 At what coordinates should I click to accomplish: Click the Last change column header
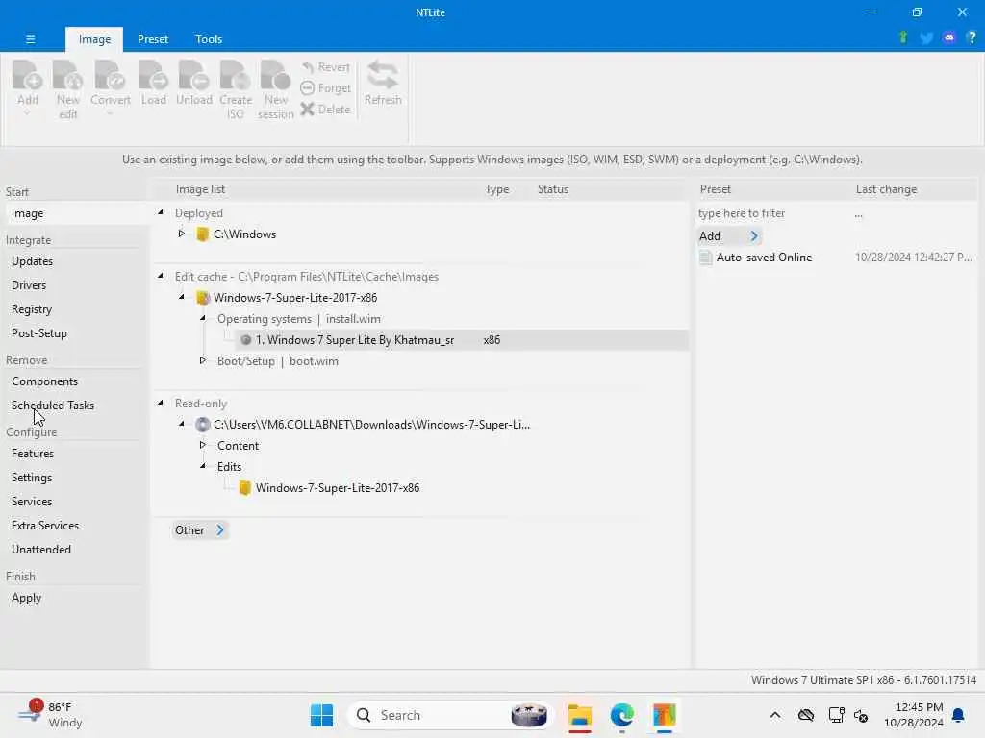coord(886,189)
